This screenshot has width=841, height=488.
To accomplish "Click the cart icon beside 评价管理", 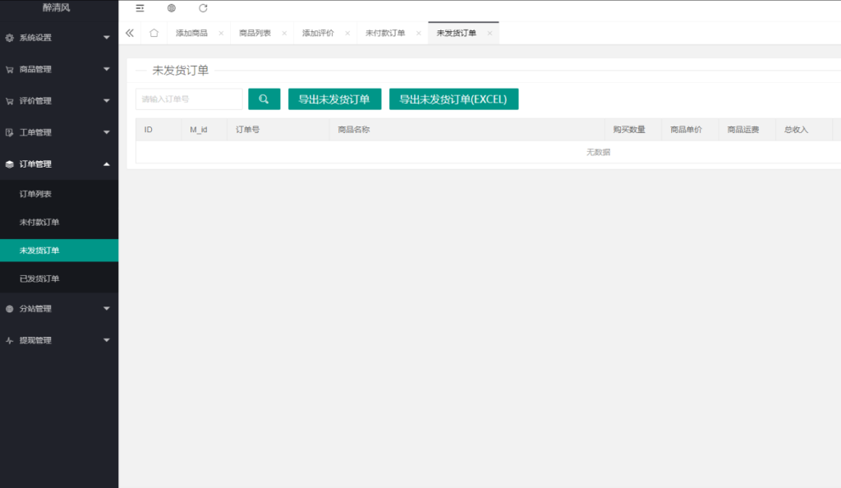I will (x=10, y=101).
